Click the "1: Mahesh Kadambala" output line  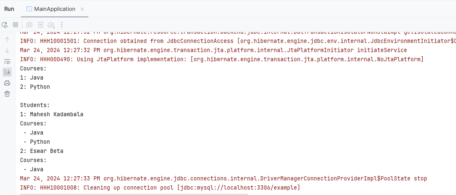point(51,114)
